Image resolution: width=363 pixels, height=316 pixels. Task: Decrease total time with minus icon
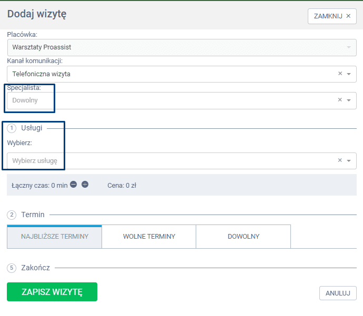coord(74,185)
